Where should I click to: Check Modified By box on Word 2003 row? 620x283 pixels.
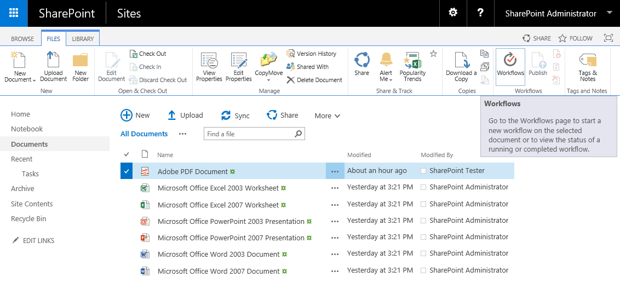point(423,254)
